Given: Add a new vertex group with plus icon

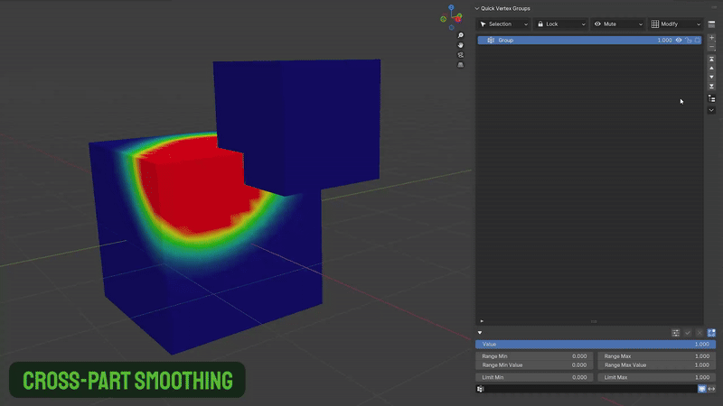Looking at the screenshot, I should [711, 38].
